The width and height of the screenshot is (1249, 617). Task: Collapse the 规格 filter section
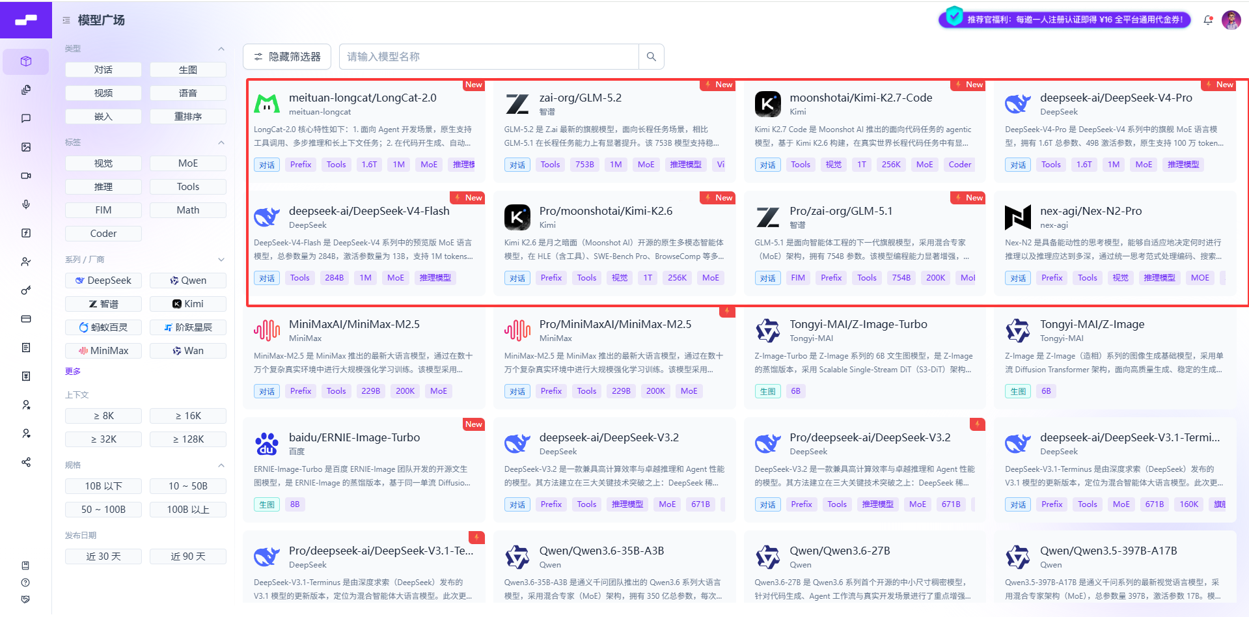[221, 465]
